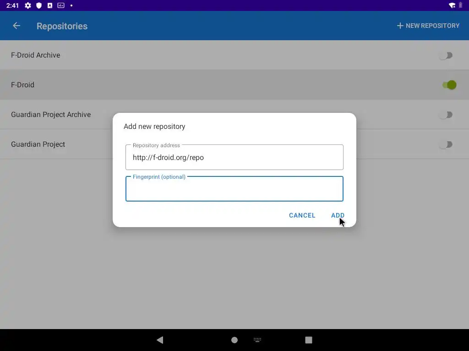The height and width of the screenshot is (351, 469).
Task: Click the New Repository button
Action: tap(428, 26)
